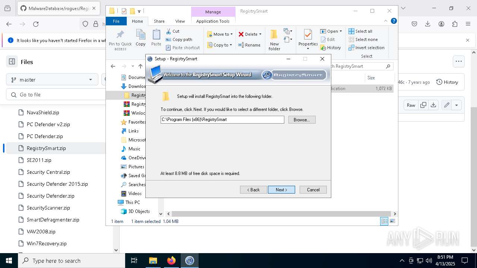This screenshot has width=477, height=268.
Task: Switch to details view icon
Action: coord(384,221)
